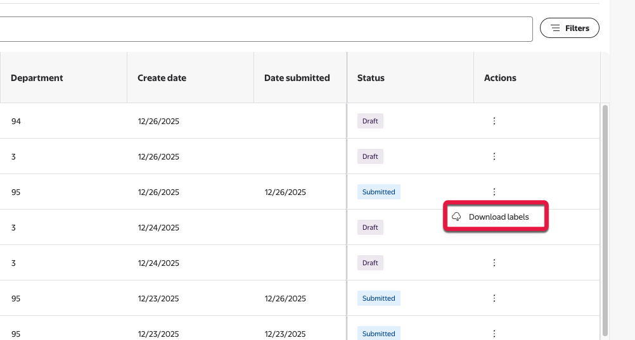Click Draft badge on department 3 row created 12/26/2025

[x=370, y=156]
